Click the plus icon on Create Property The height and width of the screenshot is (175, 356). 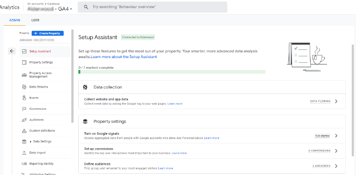tap(36, 33)
